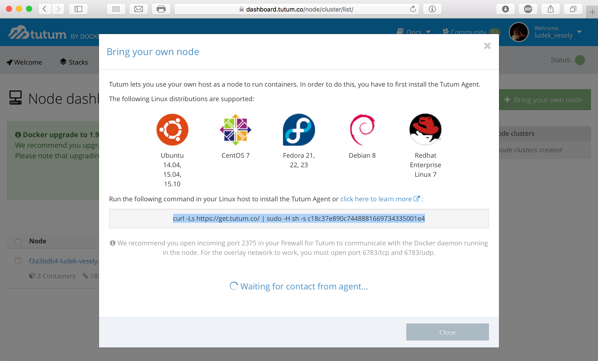Toggle the f3a3bdb4-ludek-vesely node checkbox

pyautogui.click(x=18, y=261)
